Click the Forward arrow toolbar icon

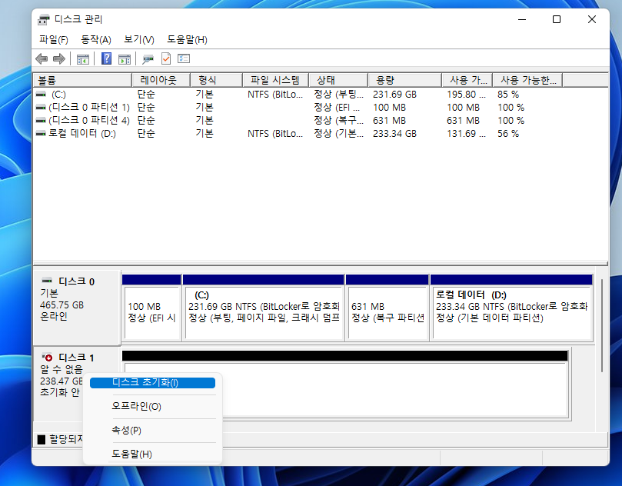point(58,59)
